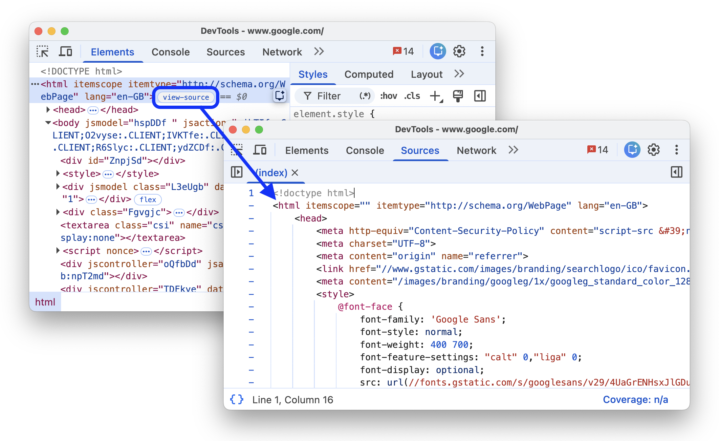
Task: Click the view-source badge
Action: pos(185,97)
